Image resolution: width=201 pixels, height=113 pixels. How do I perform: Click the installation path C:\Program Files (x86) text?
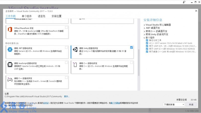pos(33,96)
